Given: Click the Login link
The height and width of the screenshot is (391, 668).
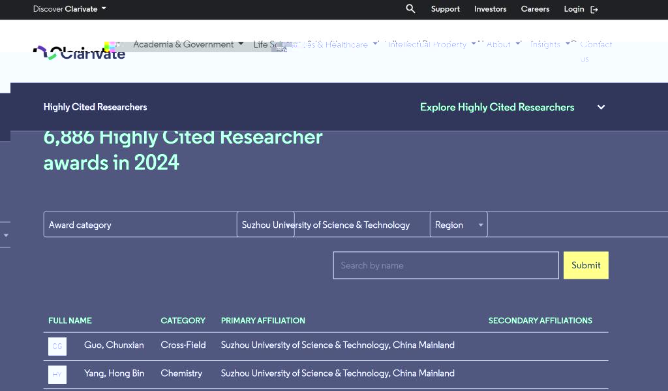Looking at the screenshot, I should tap(574, 9).
